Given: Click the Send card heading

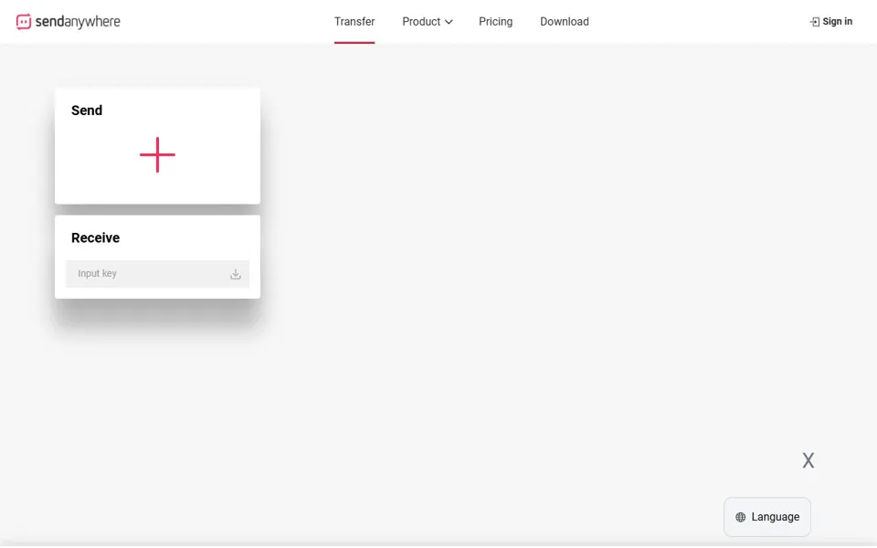Looking at the screenshot, I should pos(87,111).
